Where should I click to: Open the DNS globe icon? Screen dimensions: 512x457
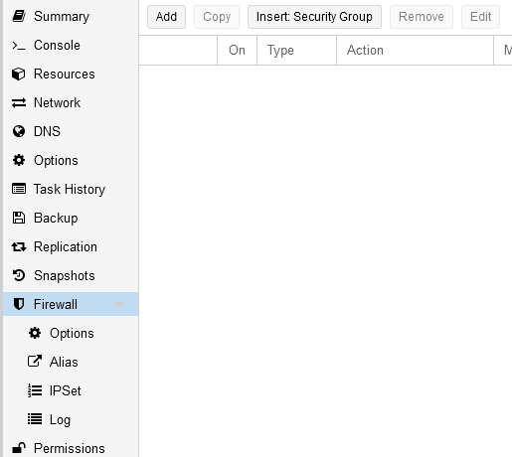coord(19,131)
